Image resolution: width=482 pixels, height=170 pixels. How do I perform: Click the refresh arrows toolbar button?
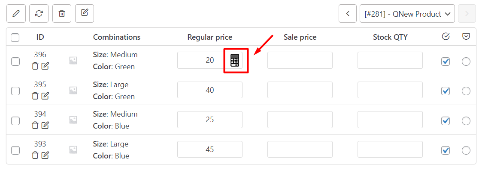pyautogui.click(x=39, y=13)
